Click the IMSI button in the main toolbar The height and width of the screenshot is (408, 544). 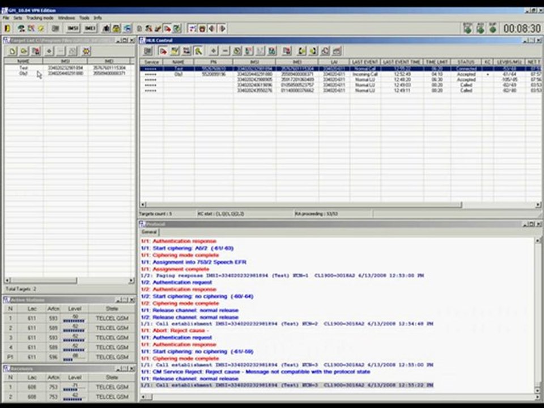[x=73, y=28]
